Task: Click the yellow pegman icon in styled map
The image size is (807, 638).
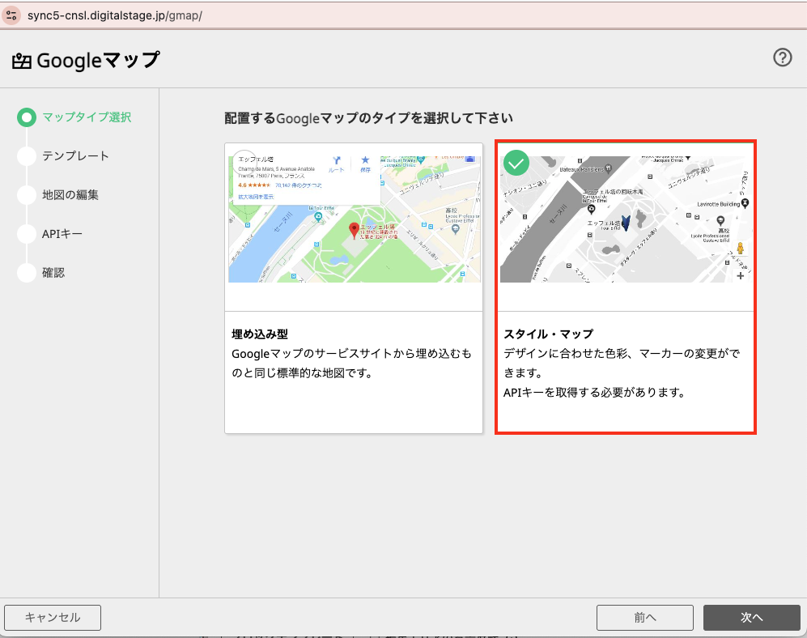Action: pos(740,249)
